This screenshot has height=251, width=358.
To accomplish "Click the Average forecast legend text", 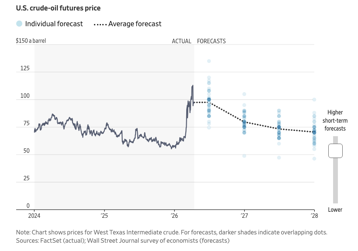I will (135, 24).
